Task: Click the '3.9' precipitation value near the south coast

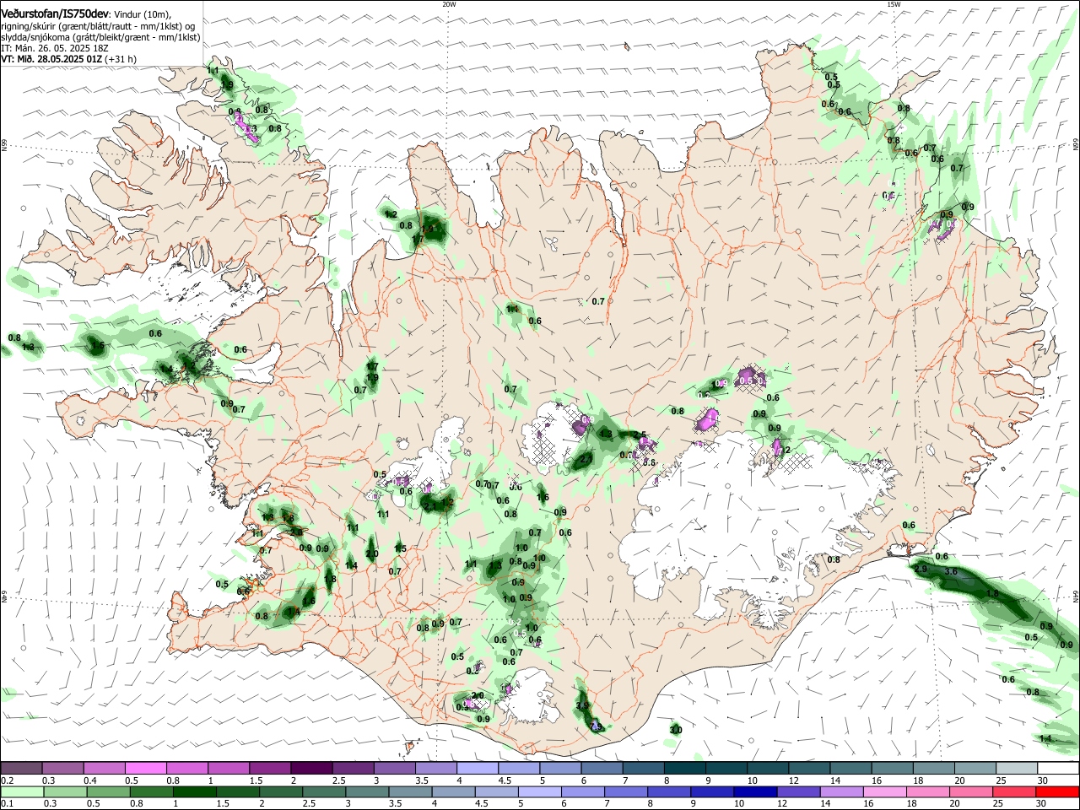Action: (582, 705)
